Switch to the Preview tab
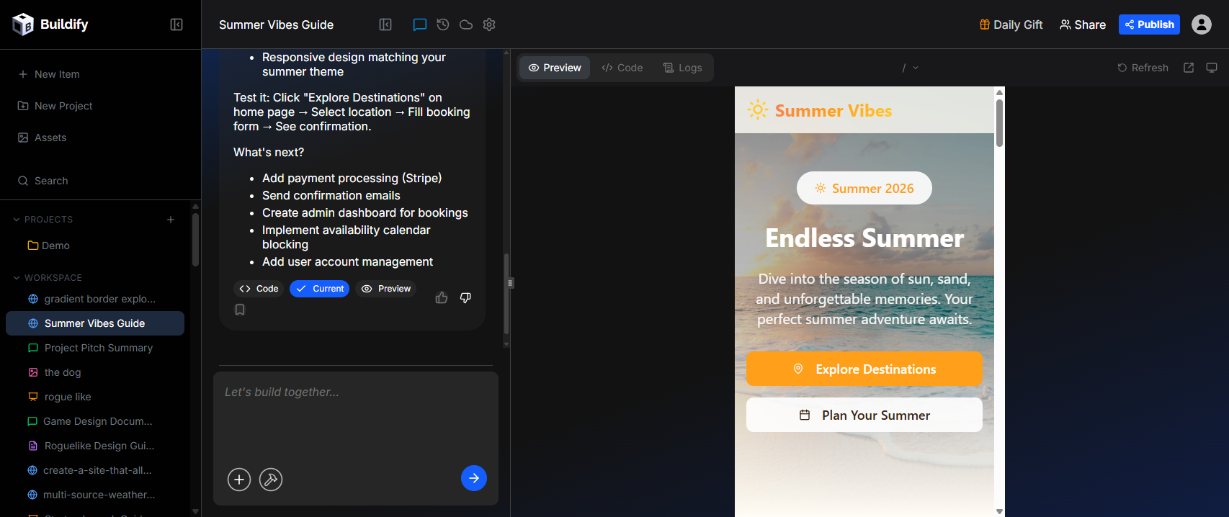This screenshot has height=517, width=1229. [x=555, y=68]
